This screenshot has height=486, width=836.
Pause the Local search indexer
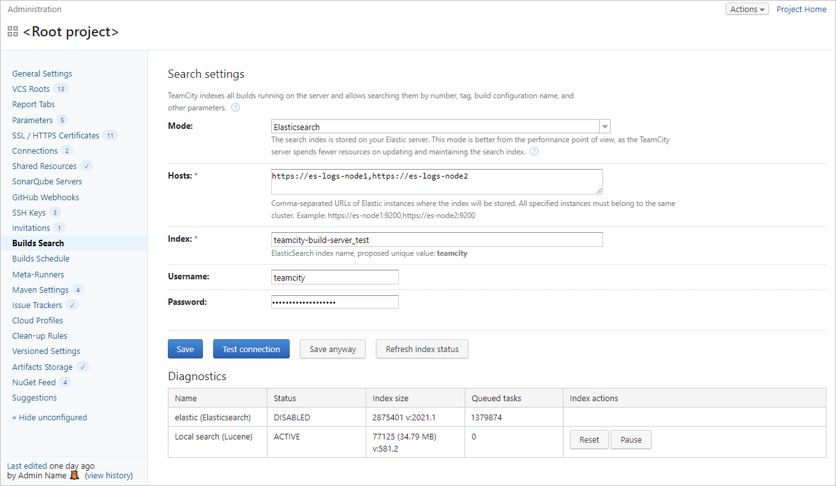coord(631,439)
